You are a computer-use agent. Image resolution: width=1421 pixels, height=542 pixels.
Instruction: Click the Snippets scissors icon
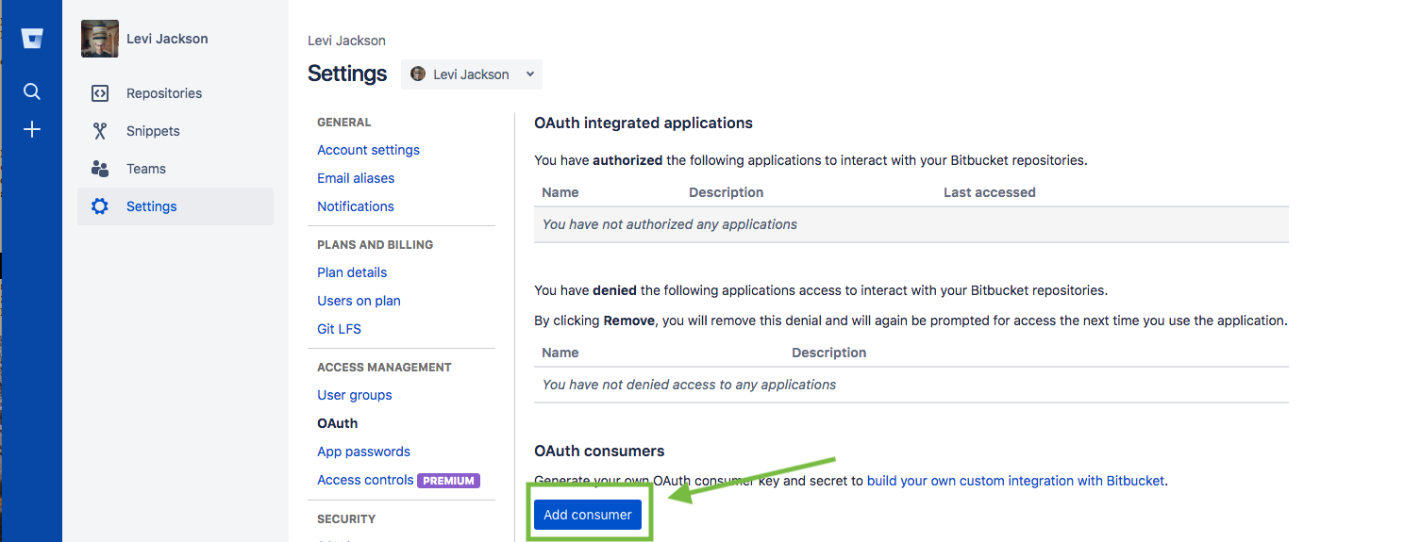coord(100,131)
